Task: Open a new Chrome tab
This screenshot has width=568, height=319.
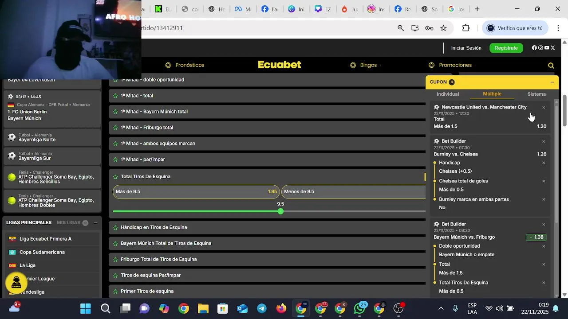Action: pyautogui.click(x=477, y=9)
